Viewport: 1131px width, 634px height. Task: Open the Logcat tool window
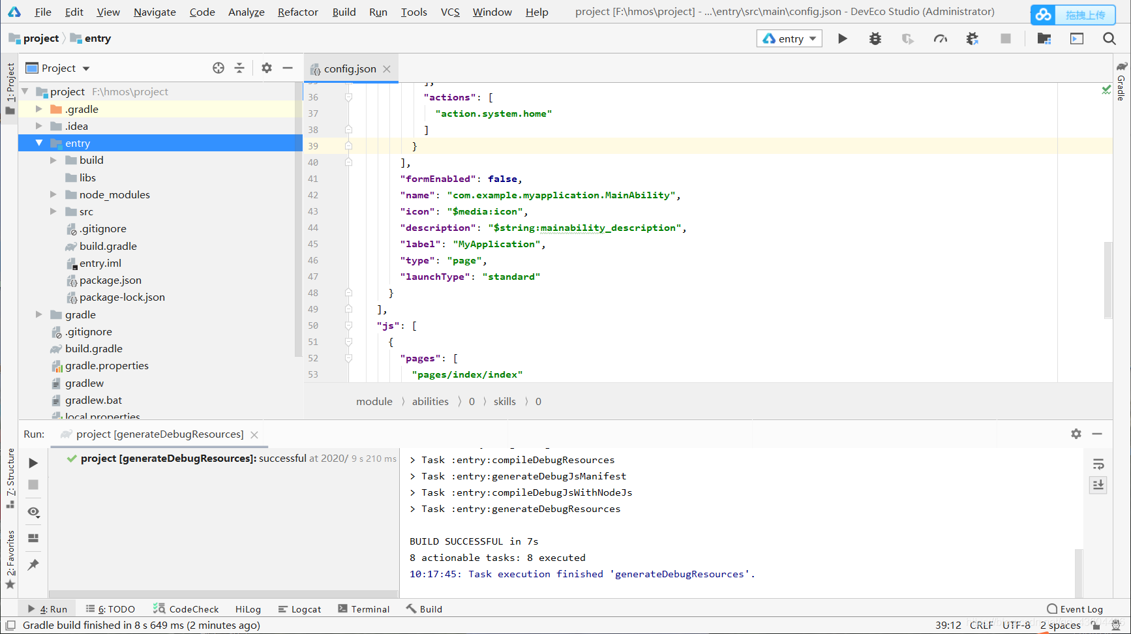point(299,609)
